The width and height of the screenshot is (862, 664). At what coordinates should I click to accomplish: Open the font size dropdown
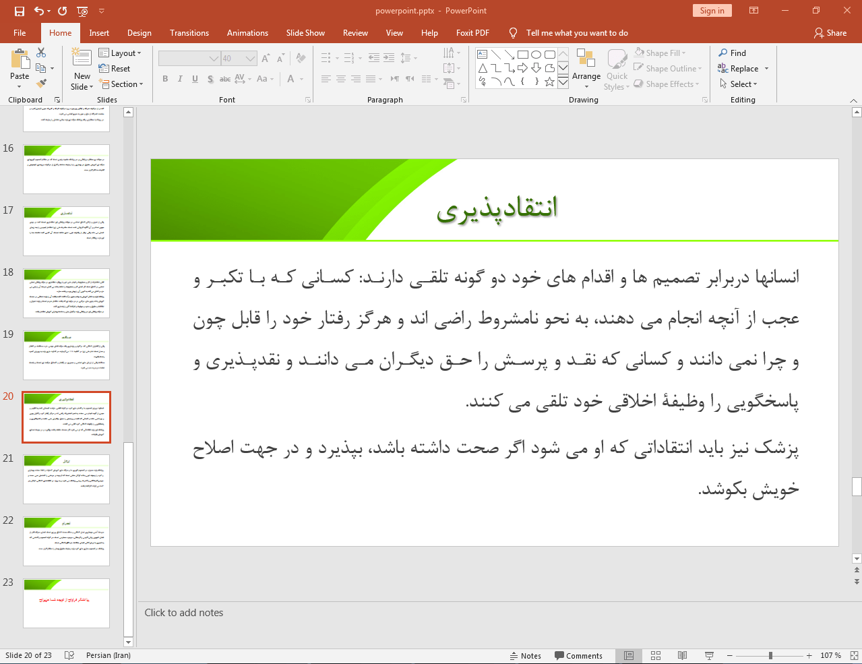click(x=251, y=59)
